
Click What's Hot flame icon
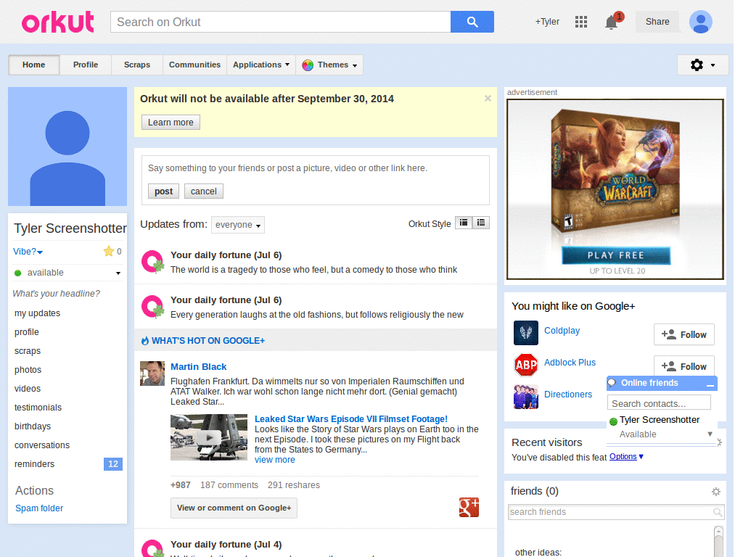coord(145,341)
